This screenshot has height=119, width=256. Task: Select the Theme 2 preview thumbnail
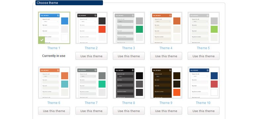coord(91,28)
